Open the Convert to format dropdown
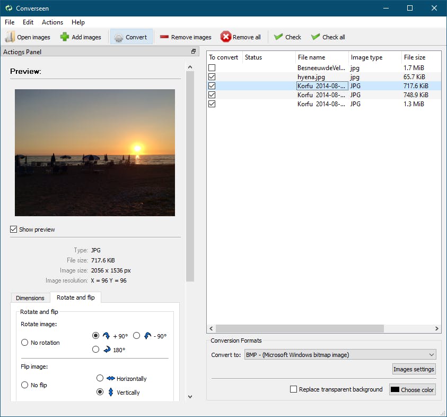Viewport: 447px width, 417px height. pyautogui.click(x=339, y=355)
